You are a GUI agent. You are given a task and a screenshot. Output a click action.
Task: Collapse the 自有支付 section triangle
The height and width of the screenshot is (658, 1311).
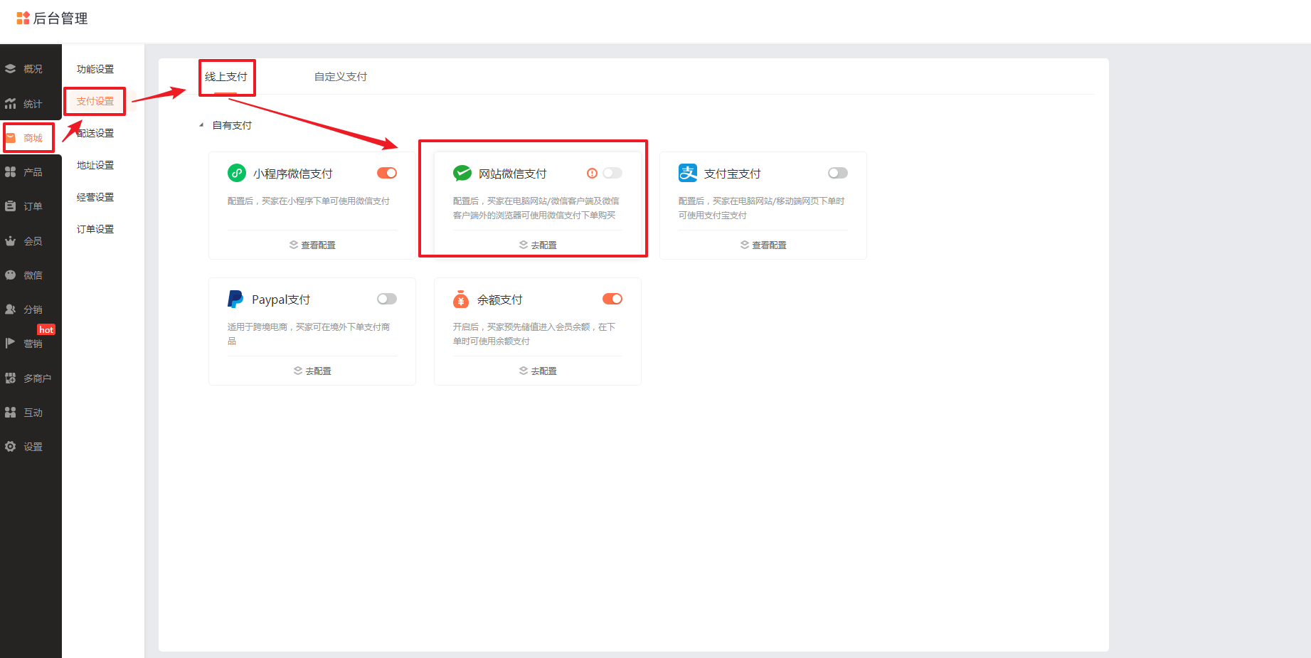tap(201, 125)
